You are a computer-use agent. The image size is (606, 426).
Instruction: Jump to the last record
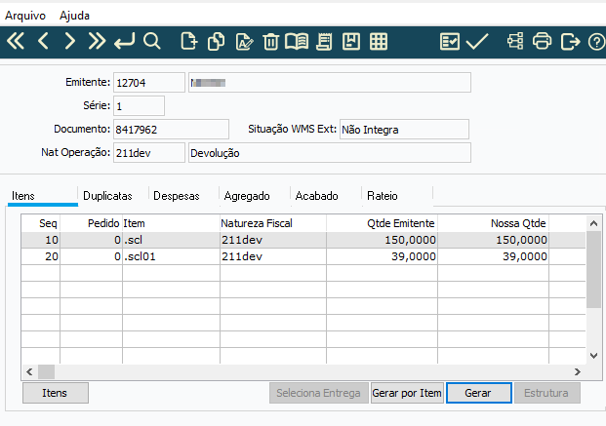tap(97, 41)
